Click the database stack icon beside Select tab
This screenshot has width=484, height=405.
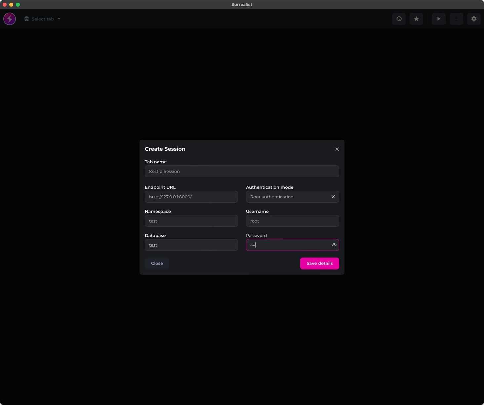click(x=26, y=19)
